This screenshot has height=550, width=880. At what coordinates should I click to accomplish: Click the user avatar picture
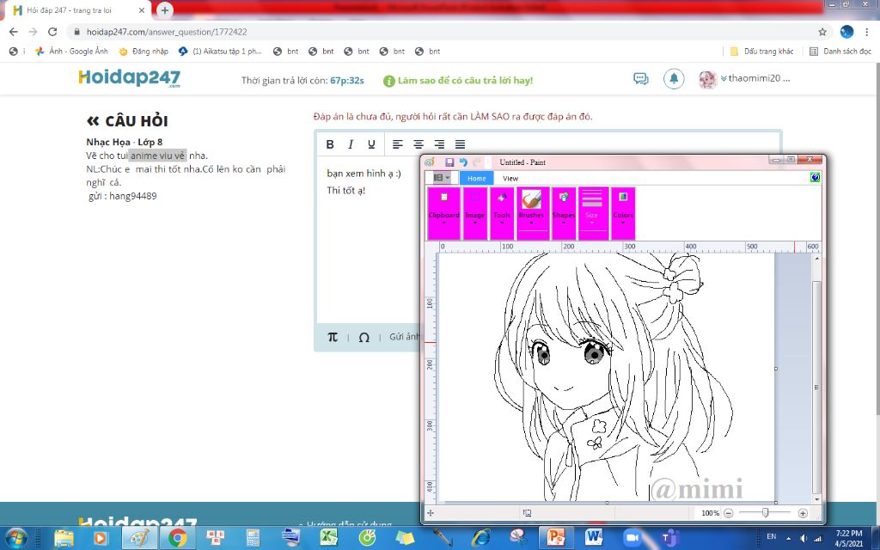[708, 79]
